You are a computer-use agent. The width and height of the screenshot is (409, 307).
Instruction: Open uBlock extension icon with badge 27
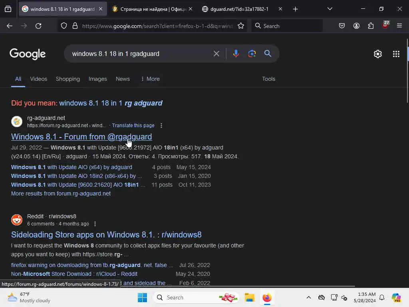385,25
